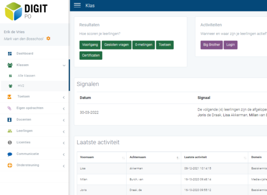
Task: Click the 16-10-2020 09:48:14 timestamp
Action: 197,179
